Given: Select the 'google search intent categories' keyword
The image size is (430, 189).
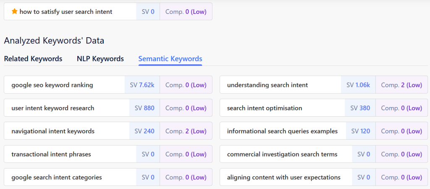Looking at the screenshot, I should 57,177.
